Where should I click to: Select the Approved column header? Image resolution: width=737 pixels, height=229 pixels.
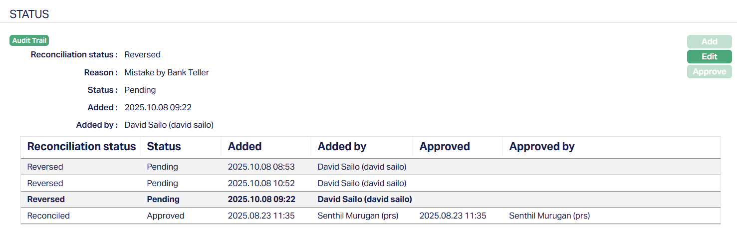point(445,147)
